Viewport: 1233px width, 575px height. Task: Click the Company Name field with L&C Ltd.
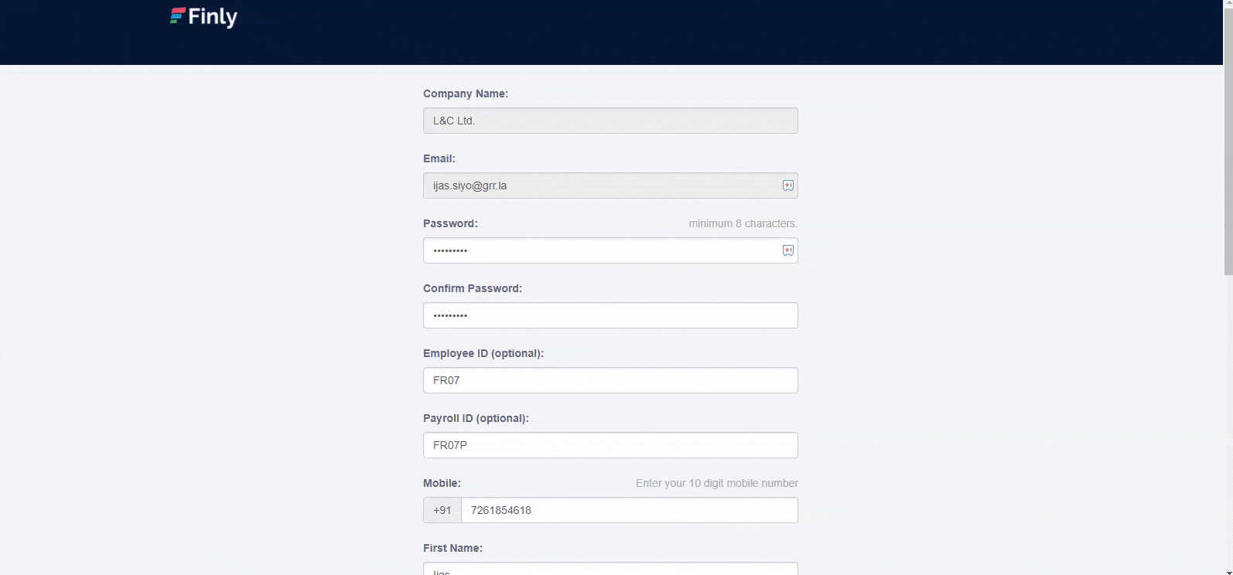click(x=610, y=121)
